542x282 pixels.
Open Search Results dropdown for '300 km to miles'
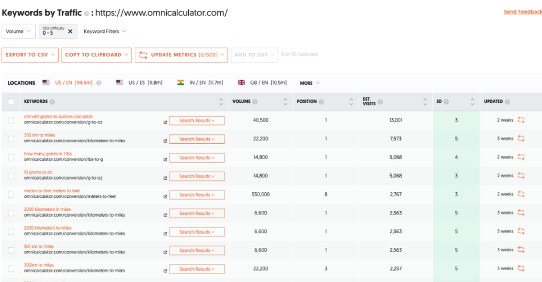point(197,139)
